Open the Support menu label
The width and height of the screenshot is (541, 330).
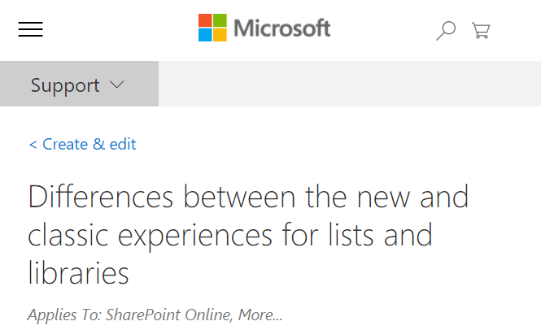65,85
